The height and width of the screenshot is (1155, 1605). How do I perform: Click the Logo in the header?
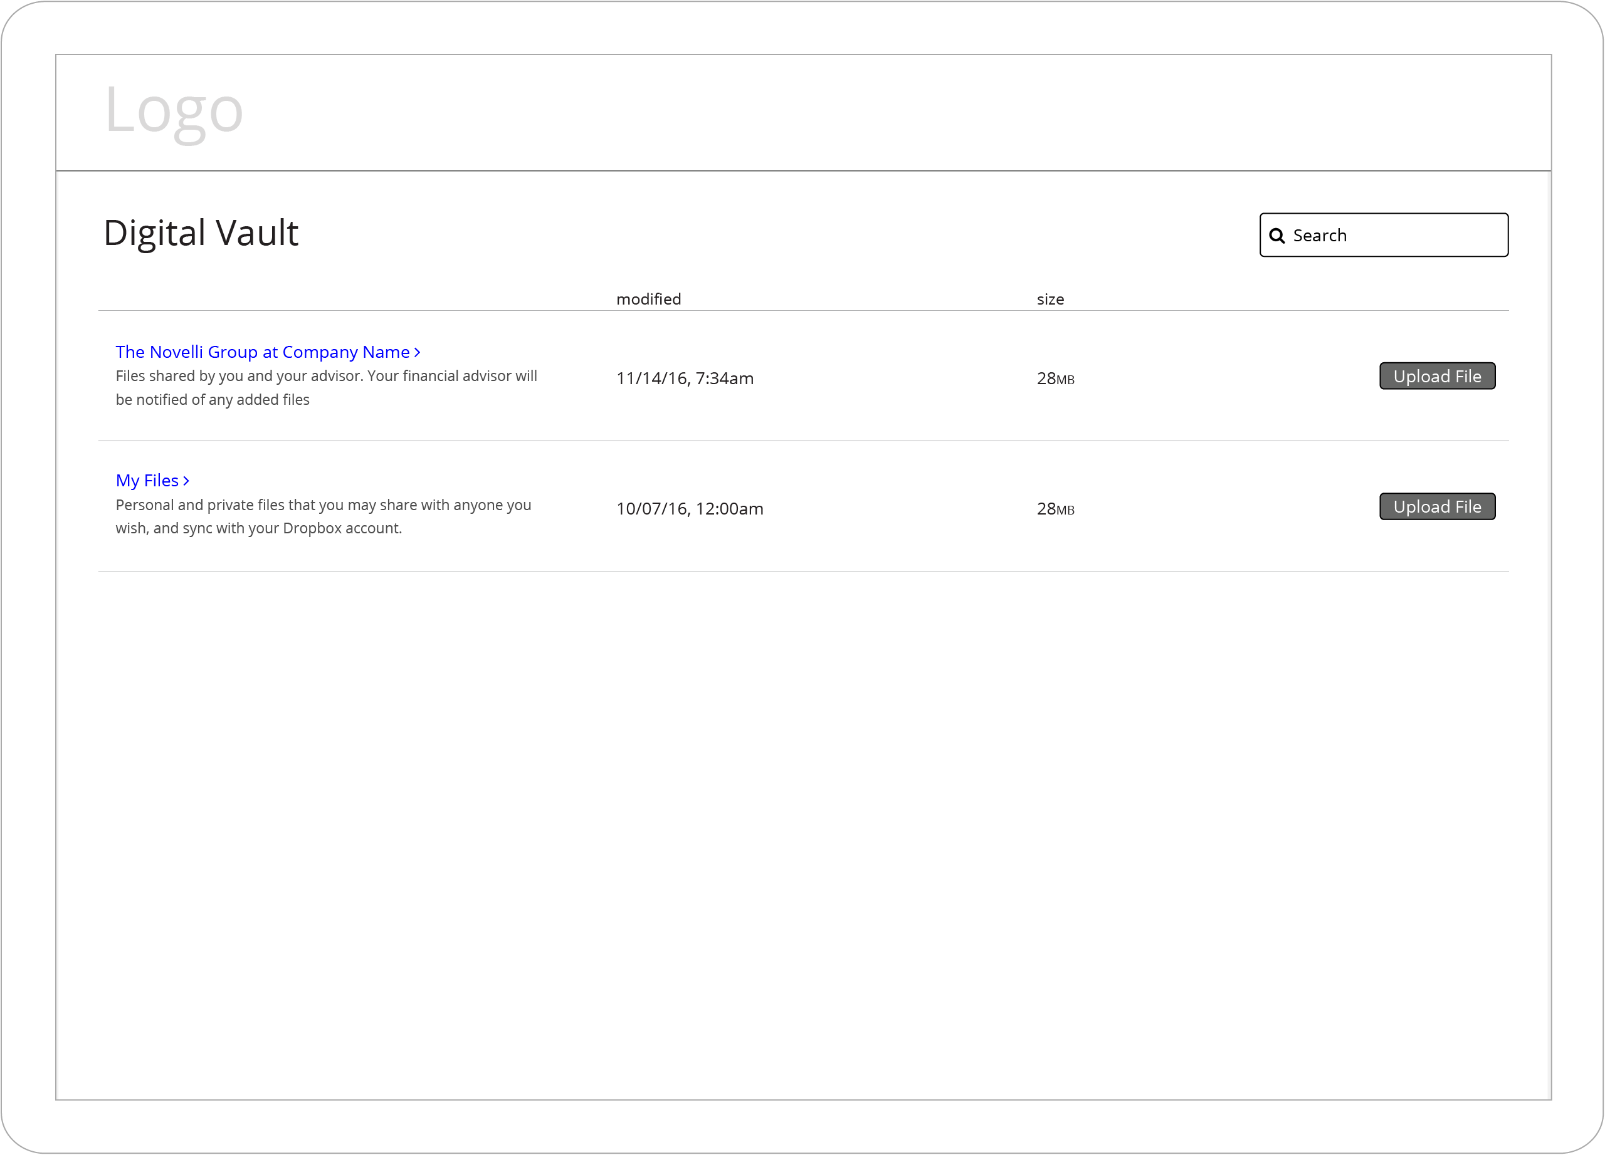174,111
